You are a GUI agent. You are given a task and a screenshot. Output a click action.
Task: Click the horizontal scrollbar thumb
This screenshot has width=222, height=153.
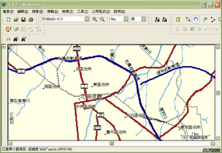(x=112, y=143)
